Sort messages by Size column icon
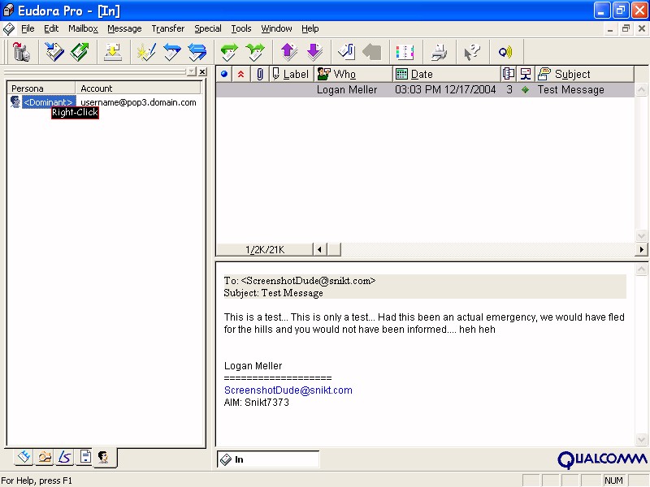 [x=509, y=74]
